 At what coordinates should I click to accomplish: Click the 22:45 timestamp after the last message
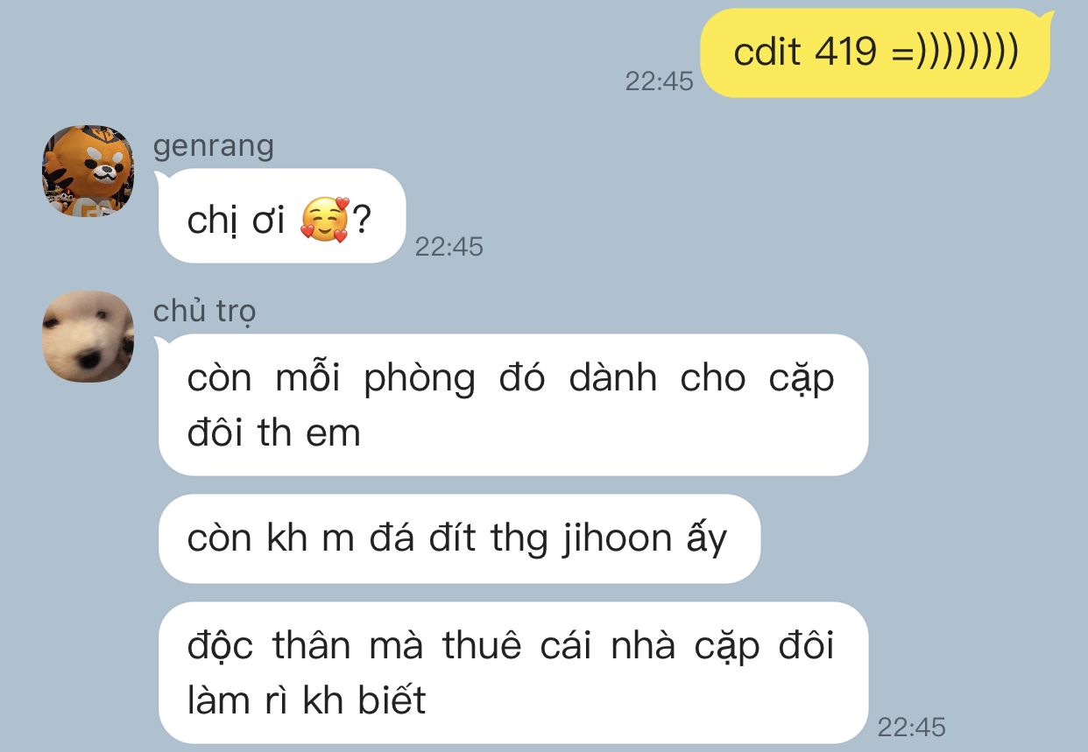(912, 727)
